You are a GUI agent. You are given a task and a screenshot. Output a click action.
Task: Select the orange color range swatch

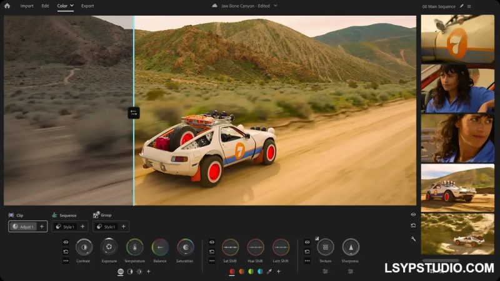point(241,272)
